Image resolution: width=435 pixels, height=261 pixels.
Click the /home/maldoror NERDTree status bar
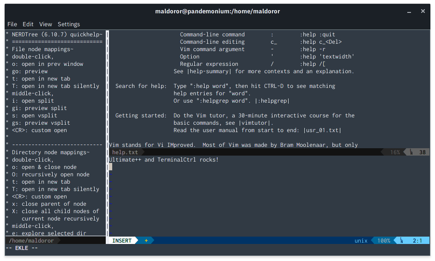tap(31, 241)
